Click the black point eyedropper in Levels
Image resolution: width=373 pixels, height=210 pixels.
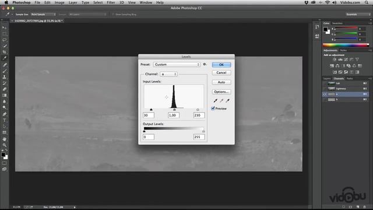[215, 101]
